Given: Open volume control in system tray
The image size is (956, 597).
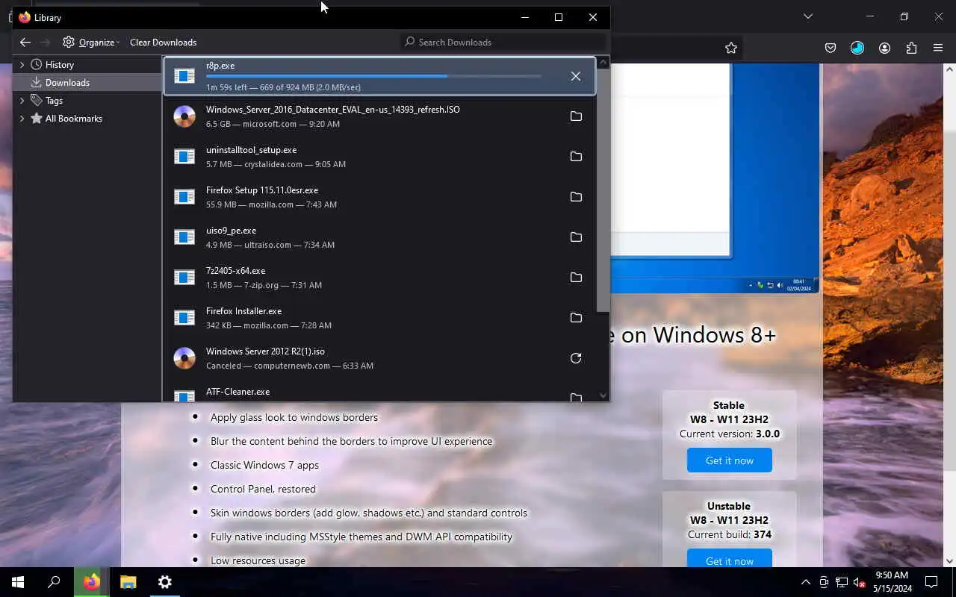Looking at the screenshot, I should click(860, 582).
